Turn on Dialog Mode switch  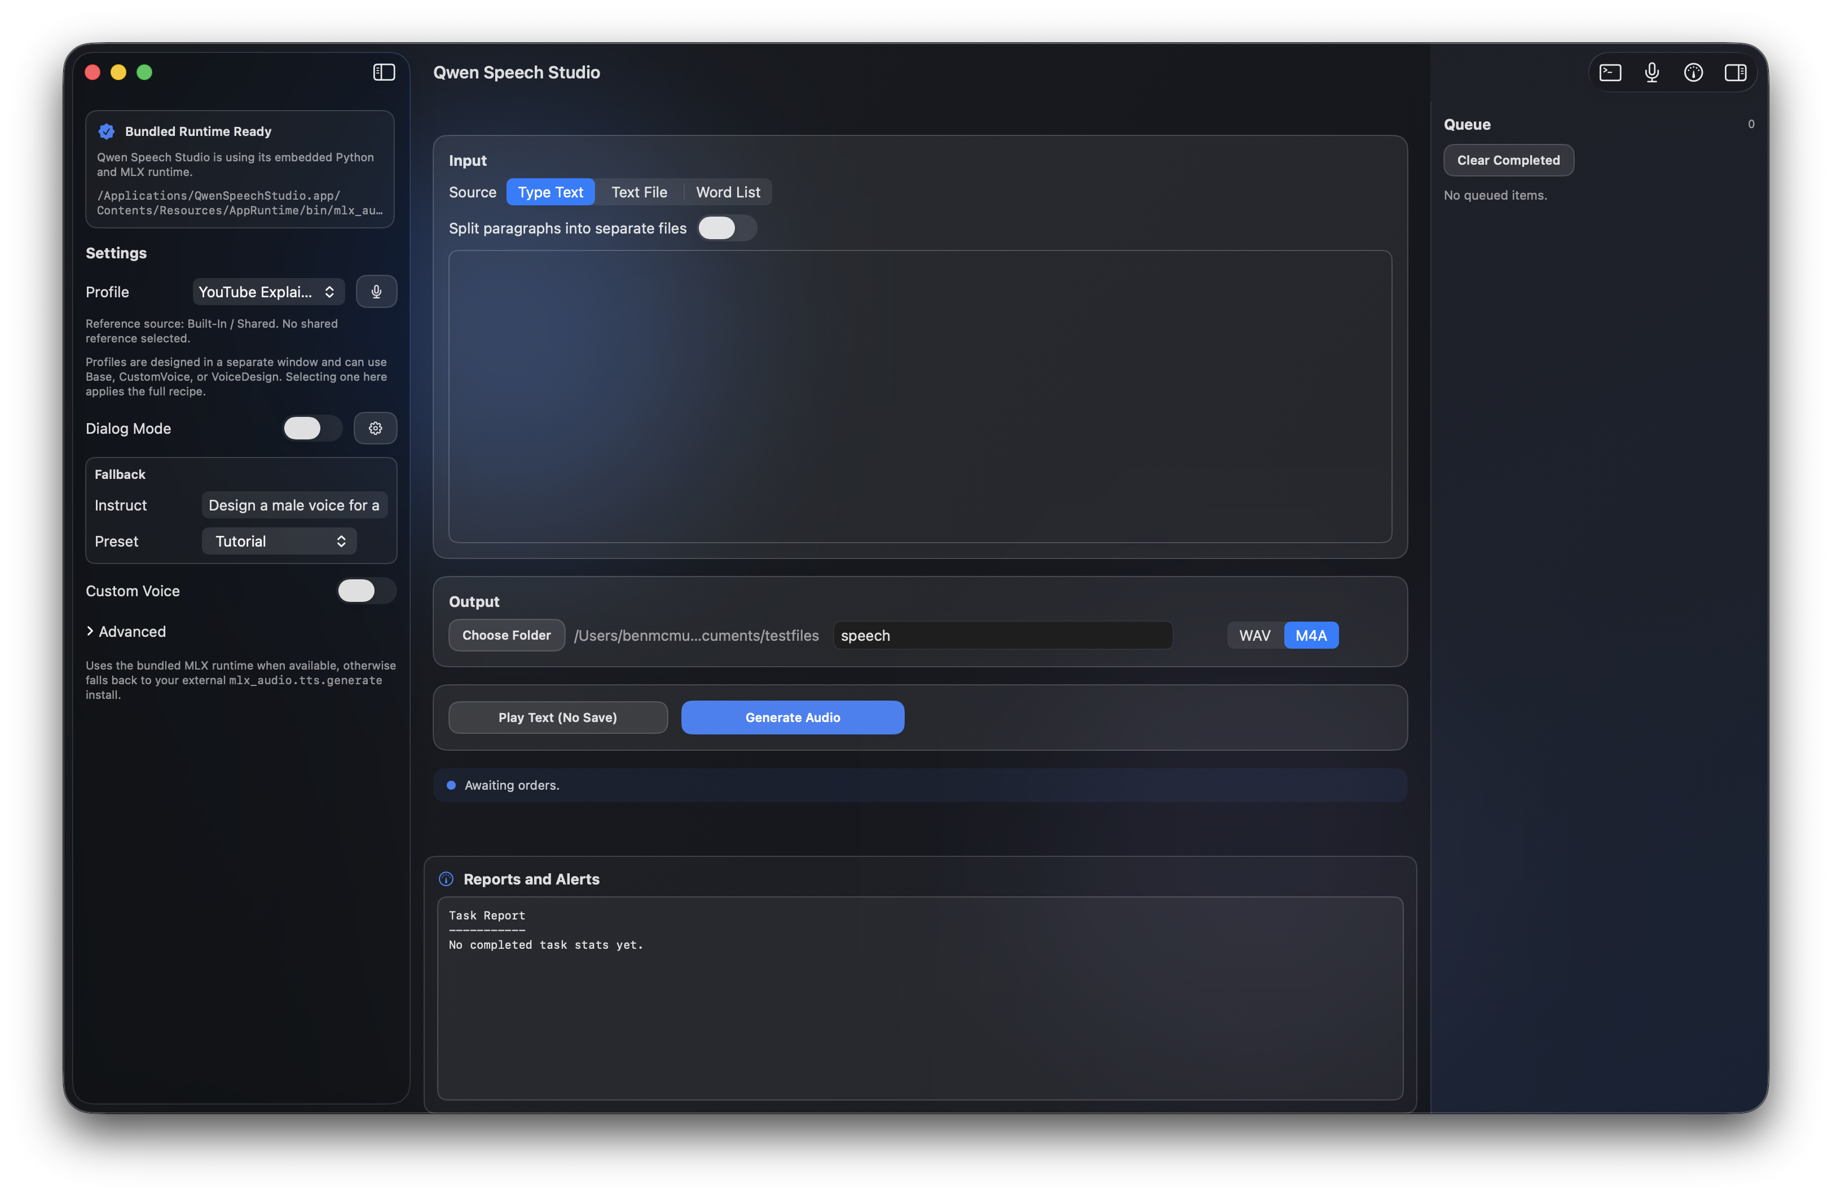pyautogui.click(x=312, y=428)
